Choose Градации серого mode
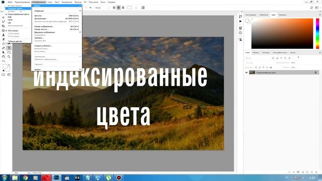Screen dimensions: 322x181 (18, 9)
